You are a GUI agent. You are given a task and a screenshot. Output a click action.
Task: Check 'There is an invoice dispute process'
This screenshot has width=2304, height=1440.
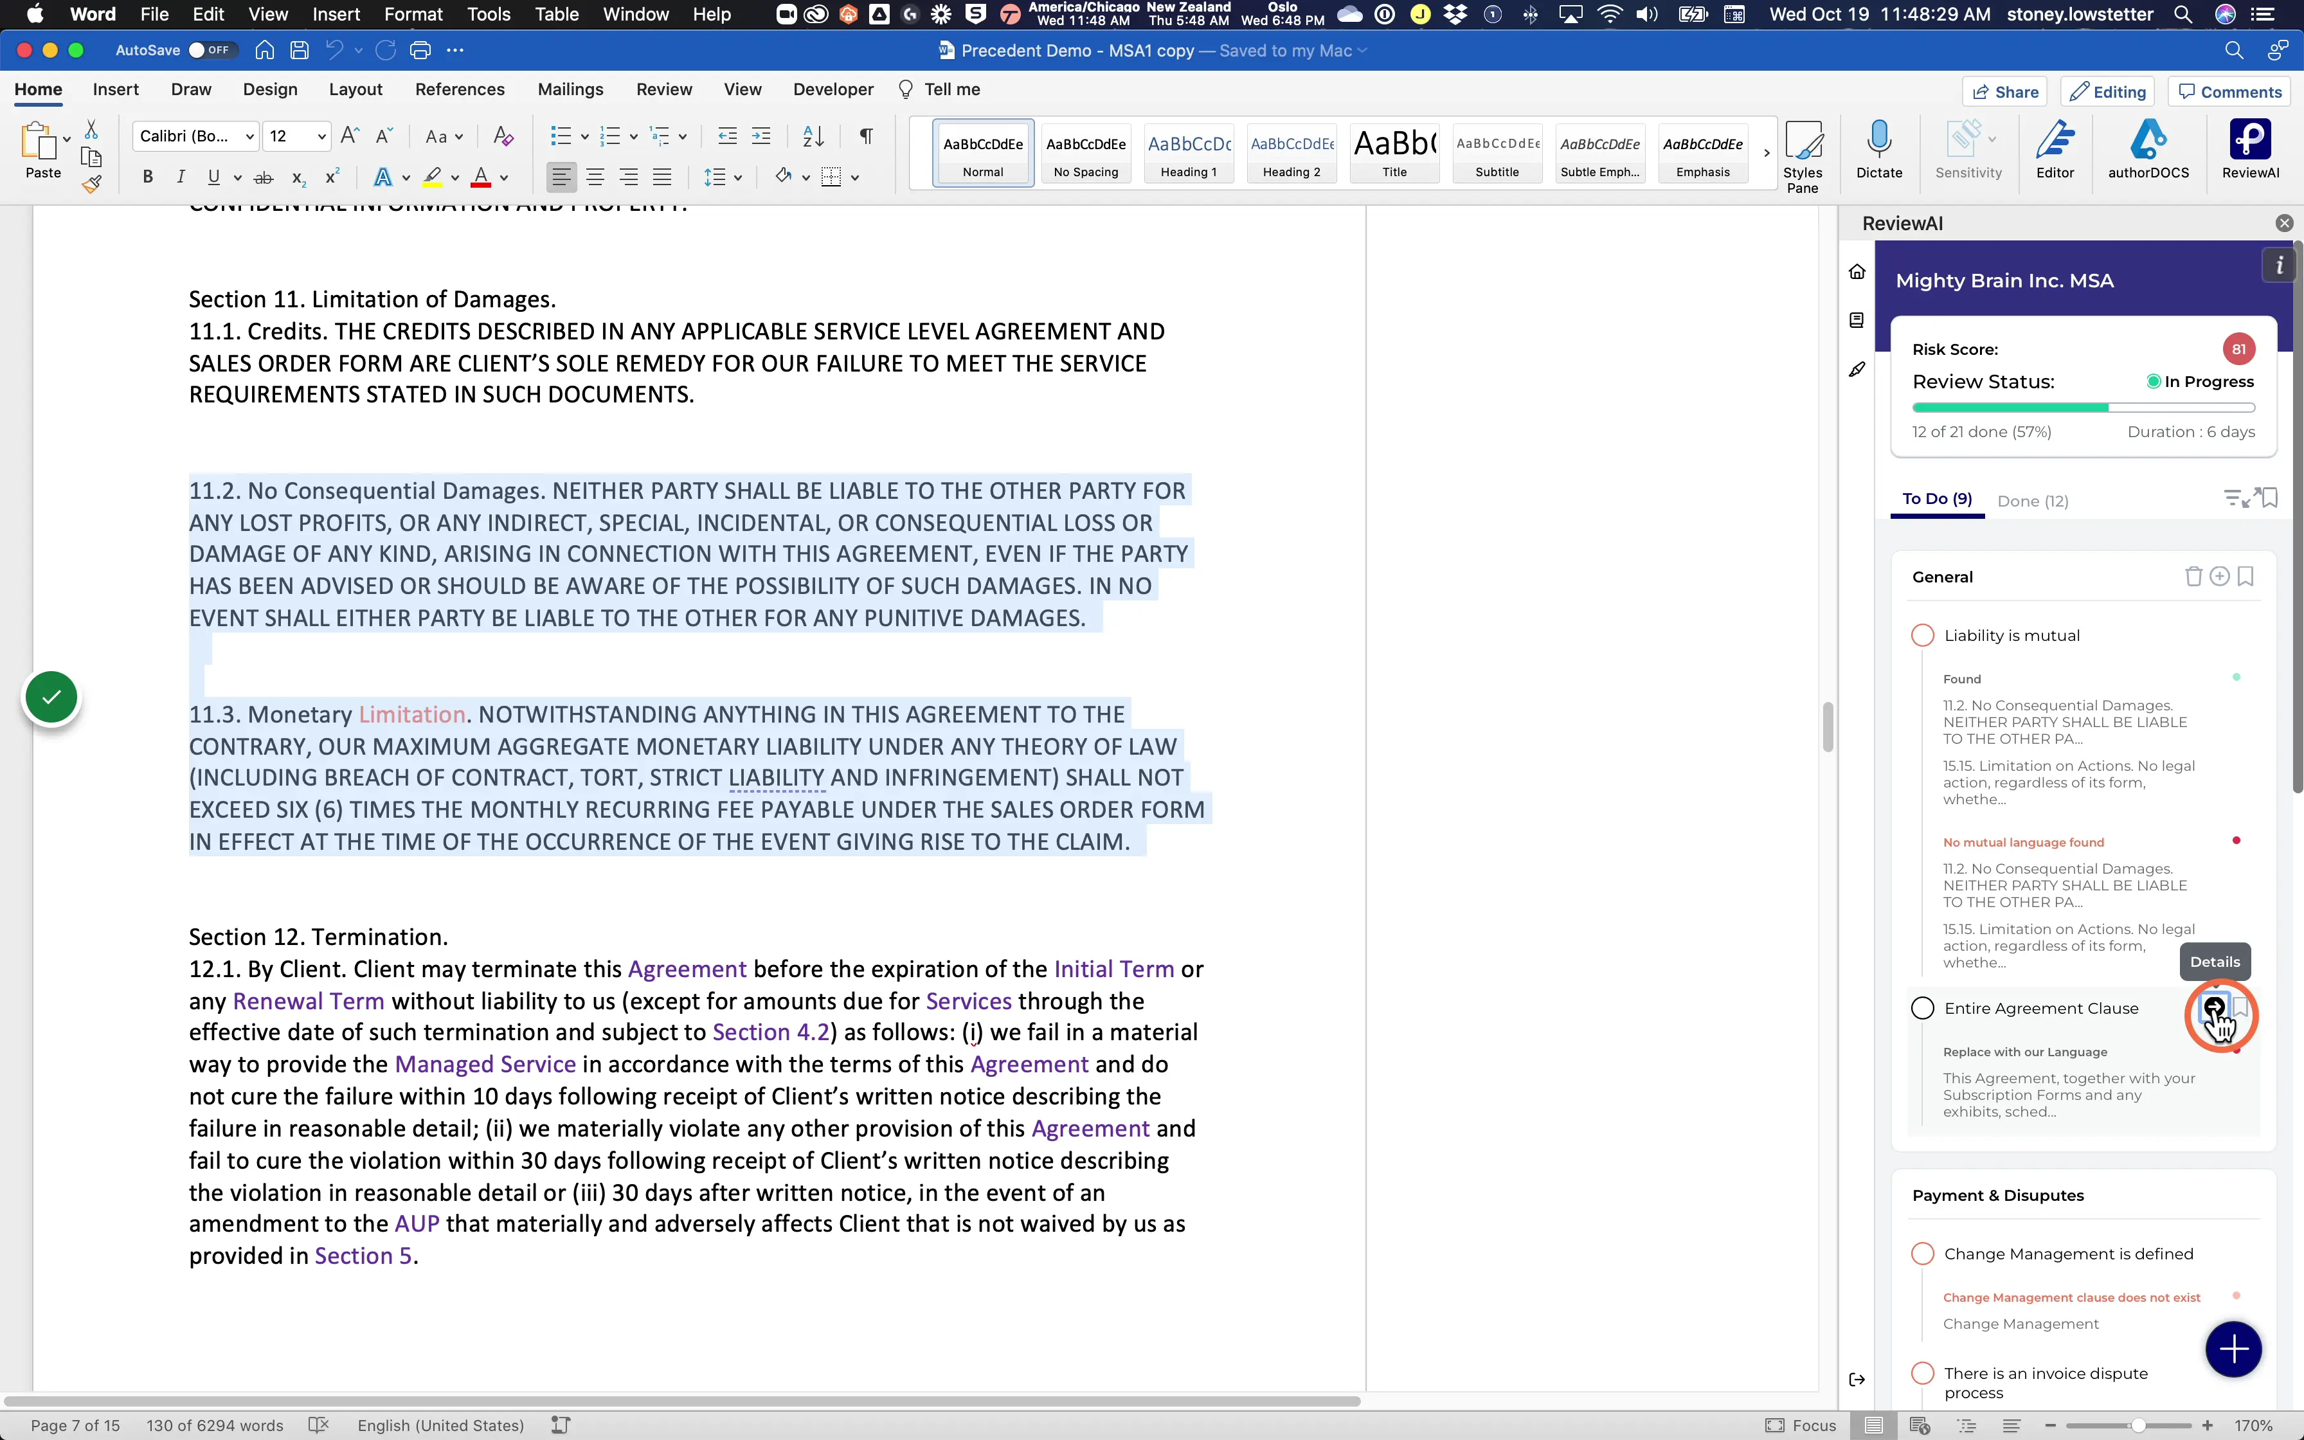(1922, 1373)
